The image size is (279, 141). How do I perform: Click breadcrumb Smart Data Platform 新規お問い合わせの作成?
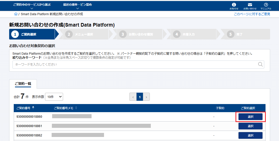click(52, 14)
